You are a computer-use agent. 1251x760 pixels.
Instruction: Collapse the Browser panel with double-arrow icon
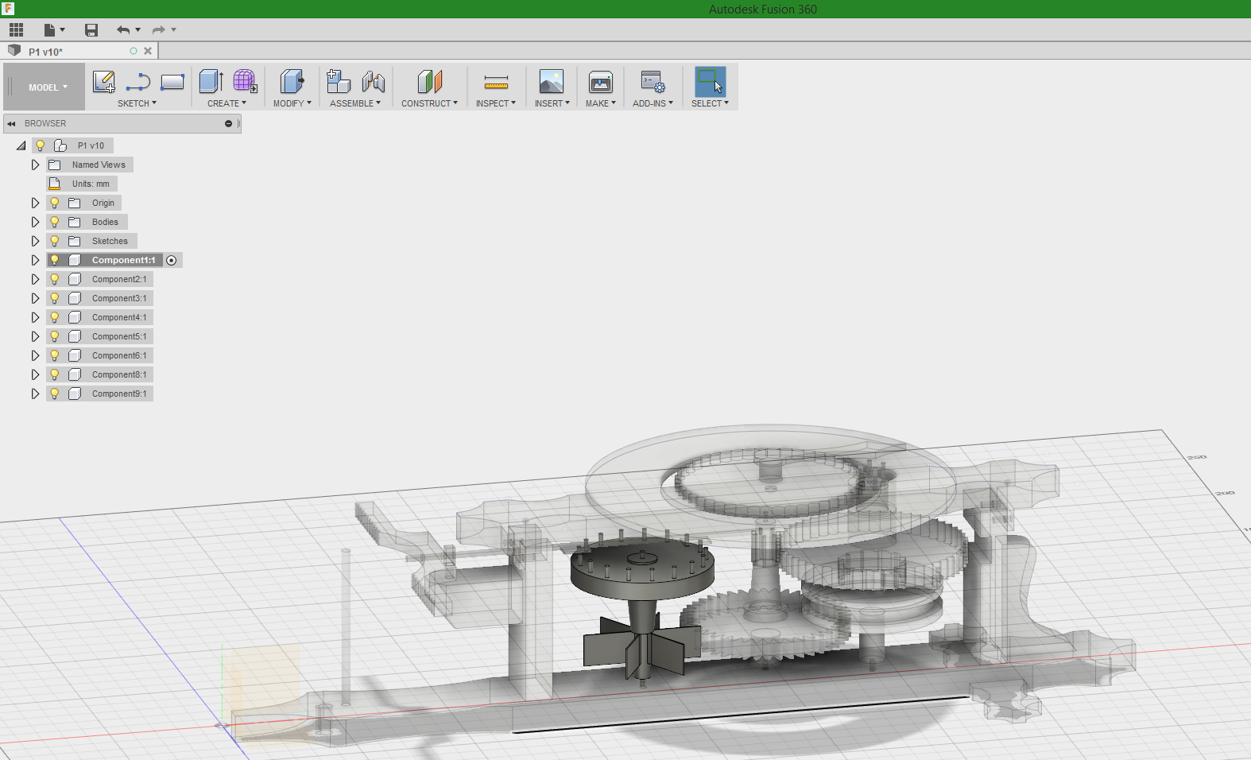(11, 123)
